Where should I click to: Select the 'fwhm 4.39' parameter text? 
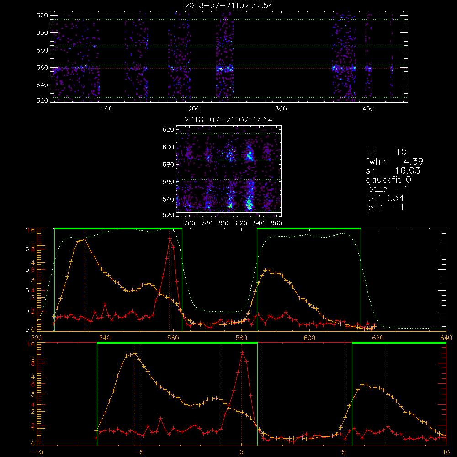394,161
